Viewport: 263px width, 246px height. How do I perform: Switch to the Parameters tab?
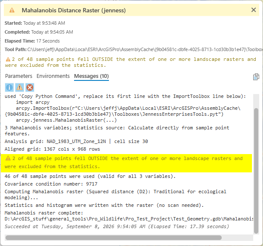point(19,76)
